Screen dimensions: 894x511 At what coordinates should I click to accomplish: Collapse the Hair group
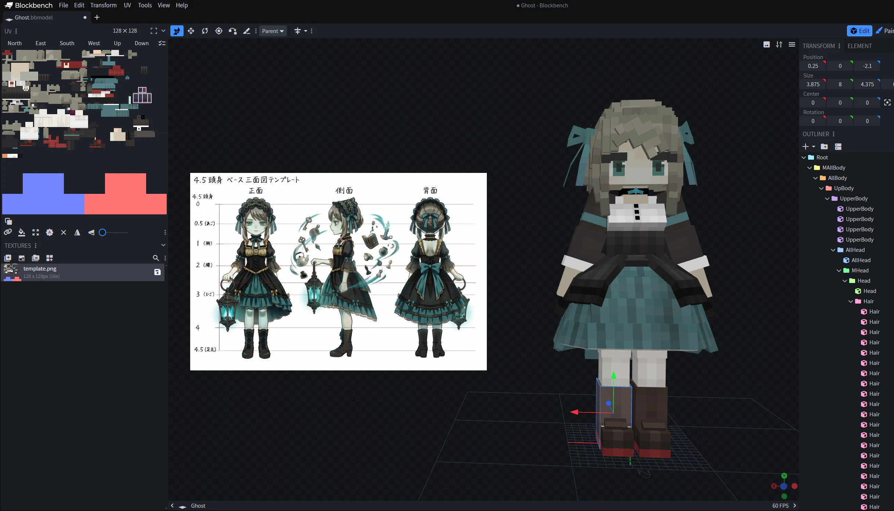pos(851,301)
